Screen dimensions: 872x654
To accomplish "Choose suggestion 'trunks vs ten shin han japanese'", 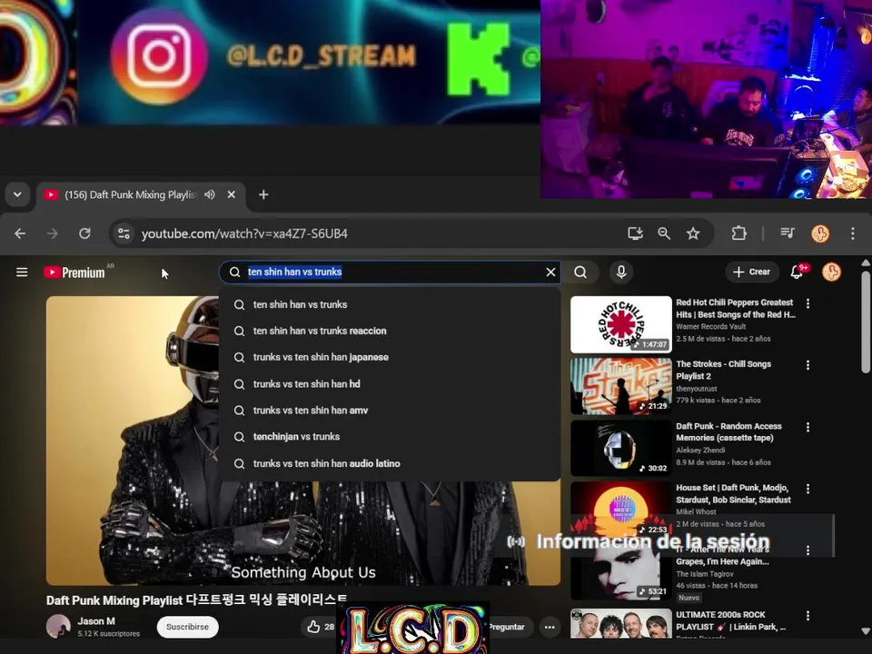I will (390, 357).
